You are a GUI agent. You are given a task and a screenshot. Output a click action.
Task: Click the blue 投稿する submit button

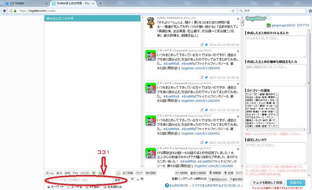point(295,183)
